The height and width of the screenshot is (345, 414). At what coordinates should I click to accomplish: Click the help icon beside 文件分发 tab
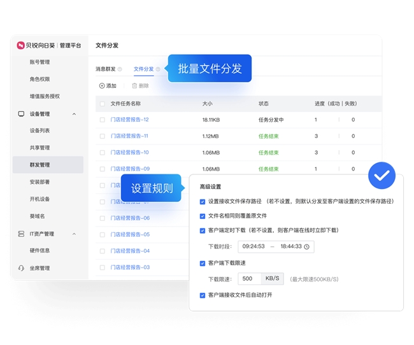(158, 69)
